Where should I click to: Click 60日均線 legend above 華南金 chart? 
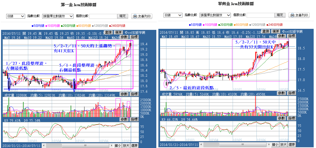(x=241, y=25)
